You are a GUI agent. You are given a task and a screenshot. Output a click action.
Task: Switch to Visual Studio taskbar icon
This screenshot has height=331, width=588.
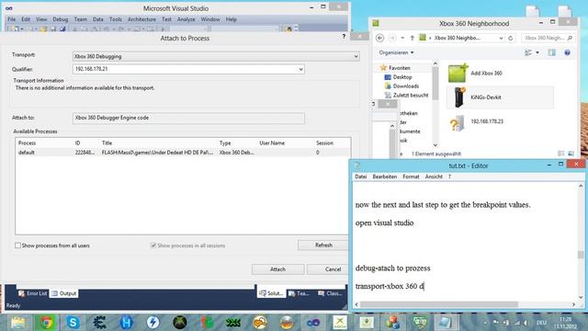pyautogui.click(x=313, y=323)
